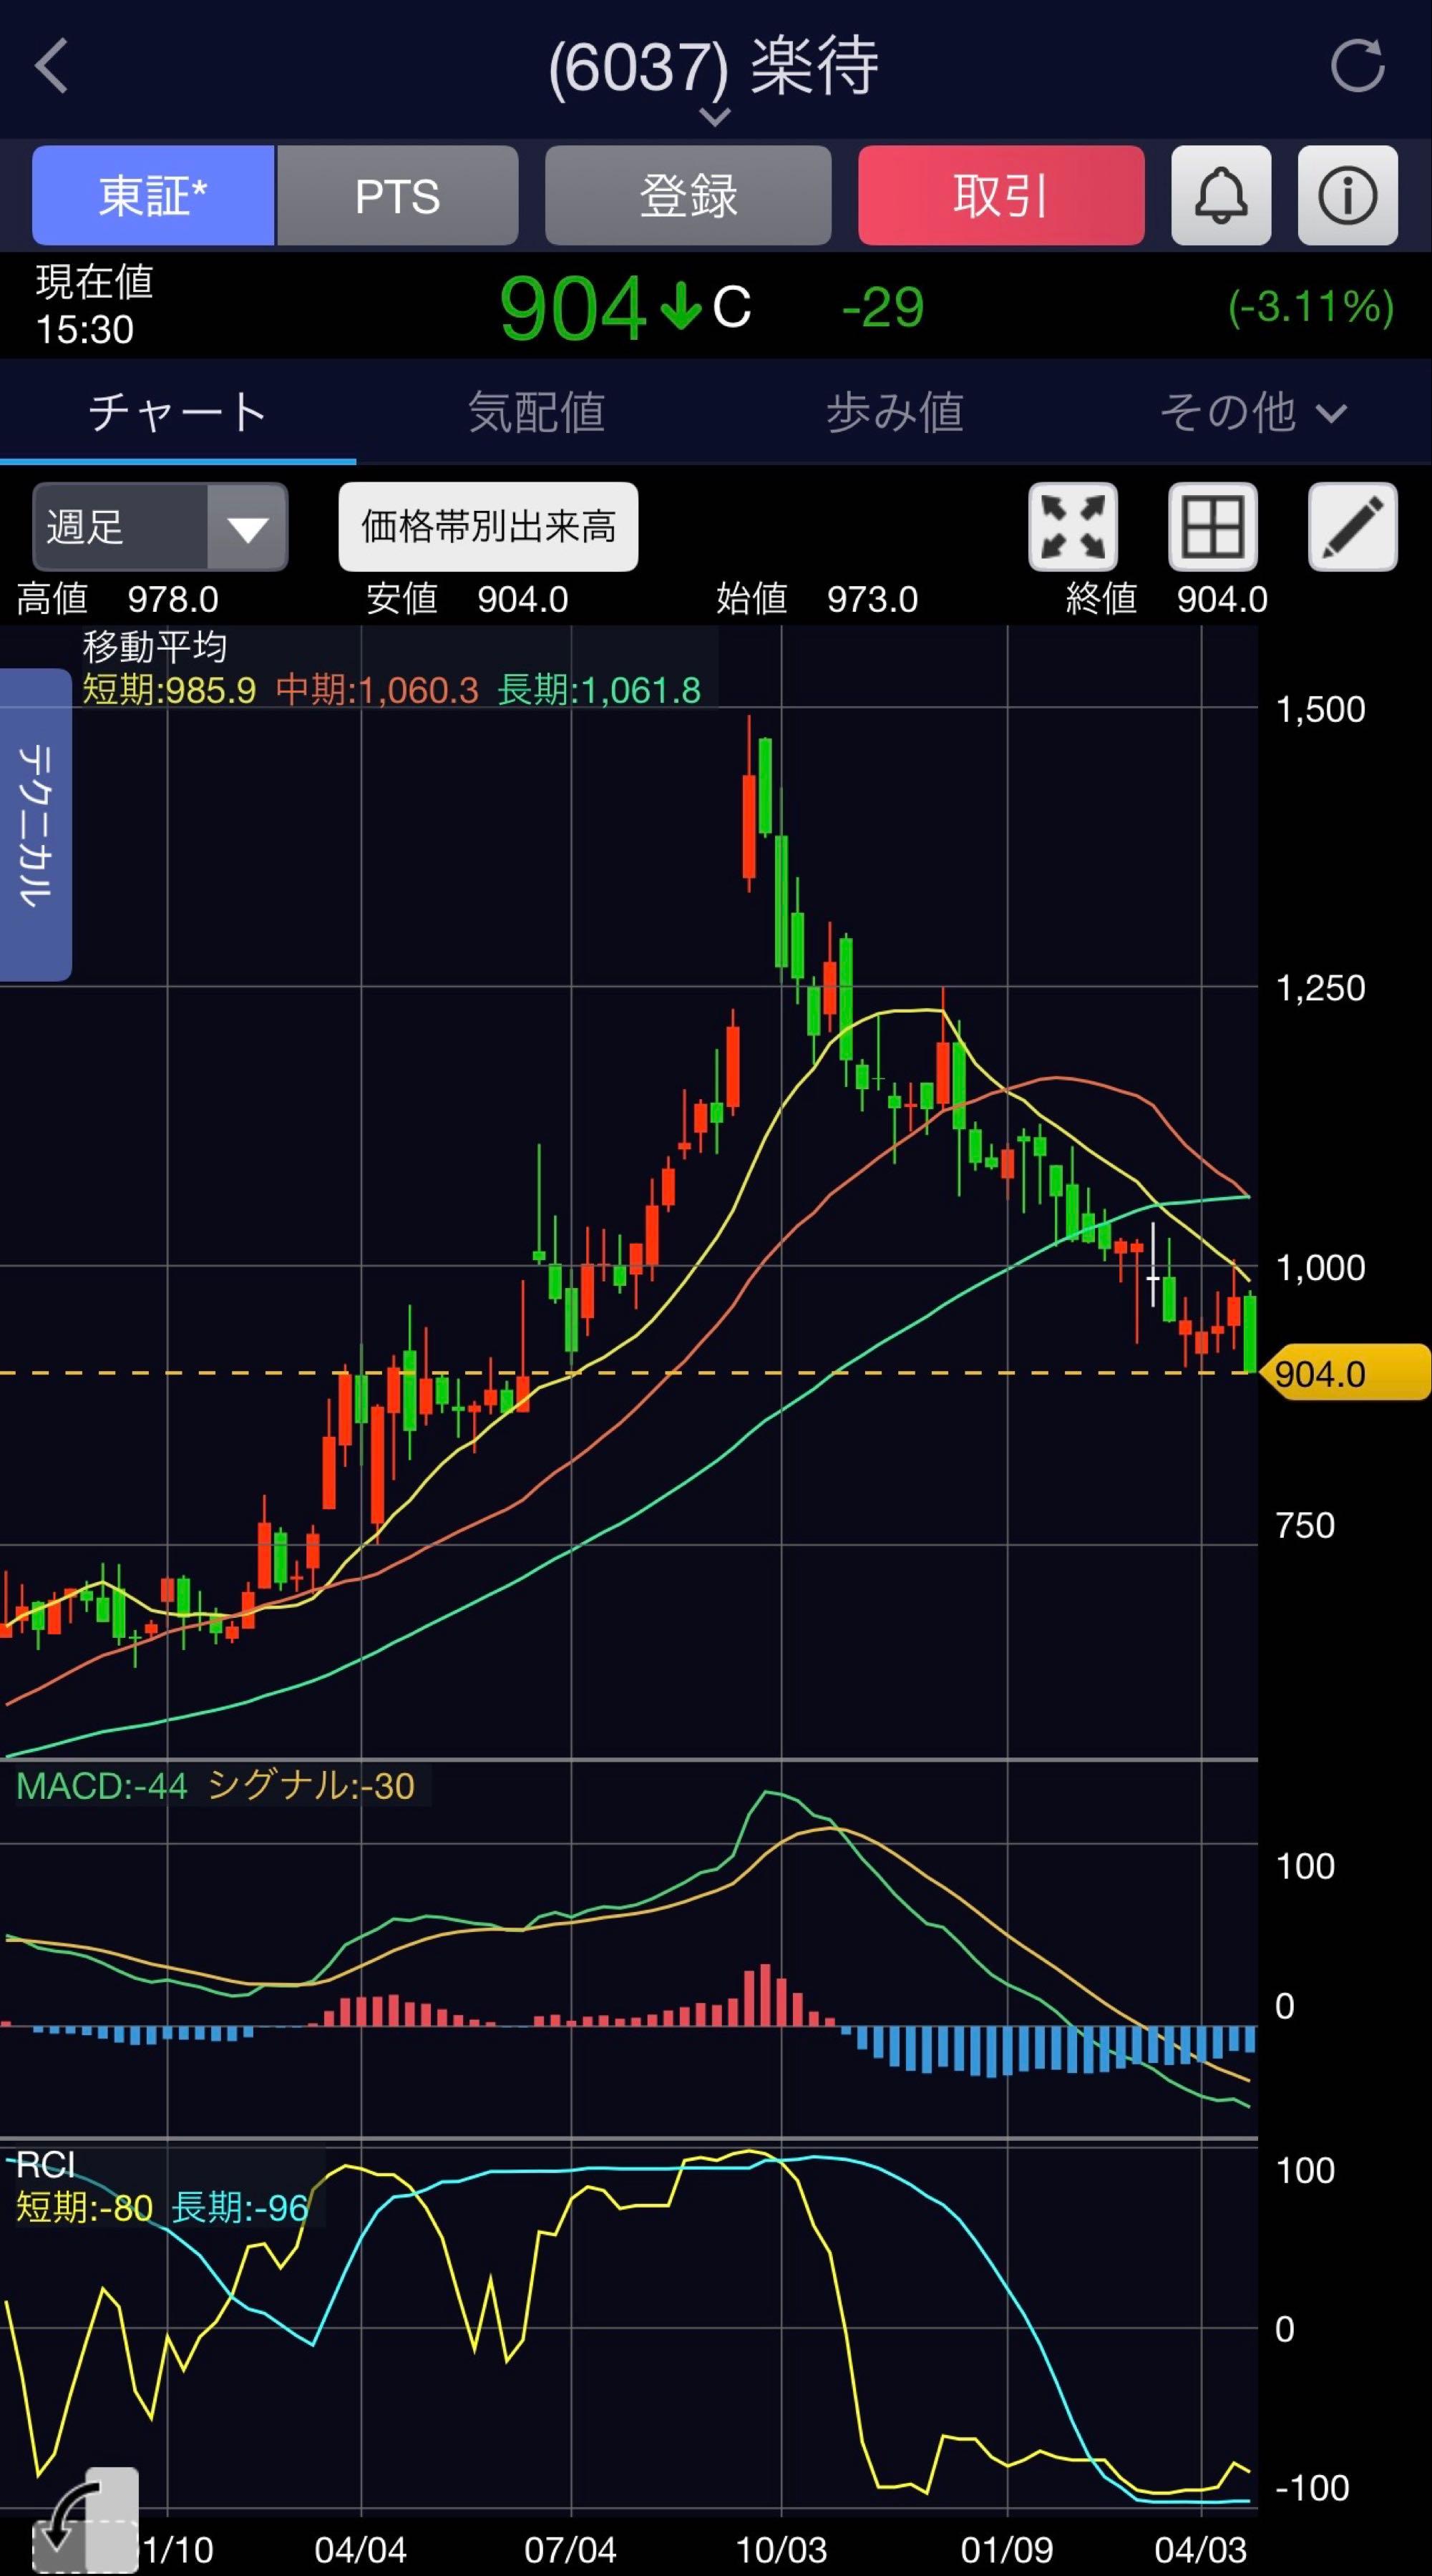The height and width of the screenshot is (2576, 1432).
Task: Activate pencil drawing tool
Action: (1352, 527)
